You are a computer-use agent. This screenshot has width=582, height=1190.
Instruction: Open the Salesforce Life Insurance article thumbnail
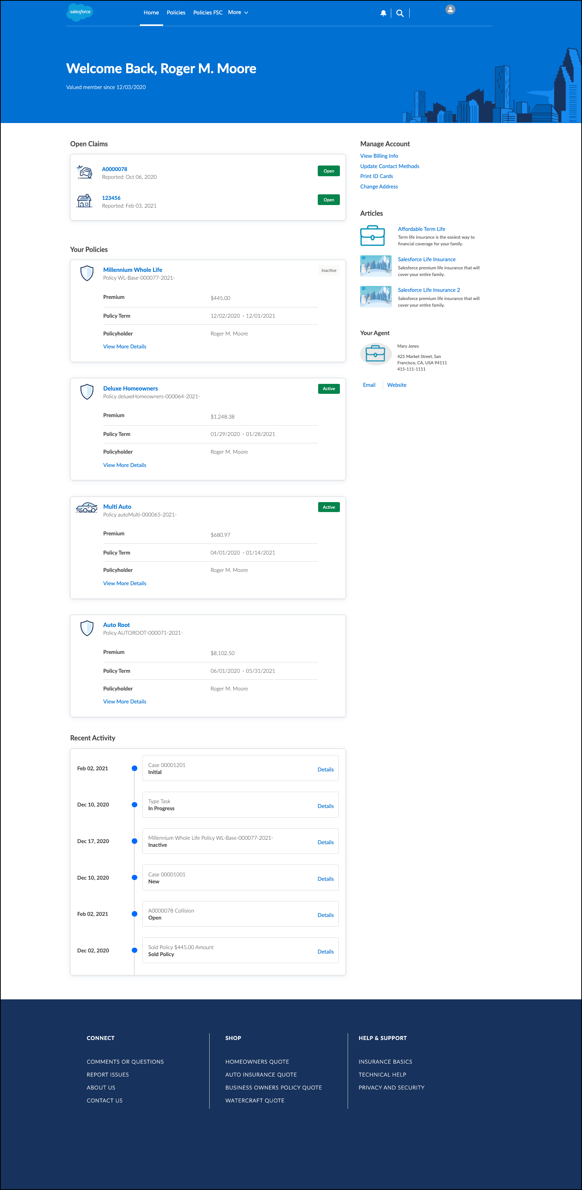pos(376,266)
